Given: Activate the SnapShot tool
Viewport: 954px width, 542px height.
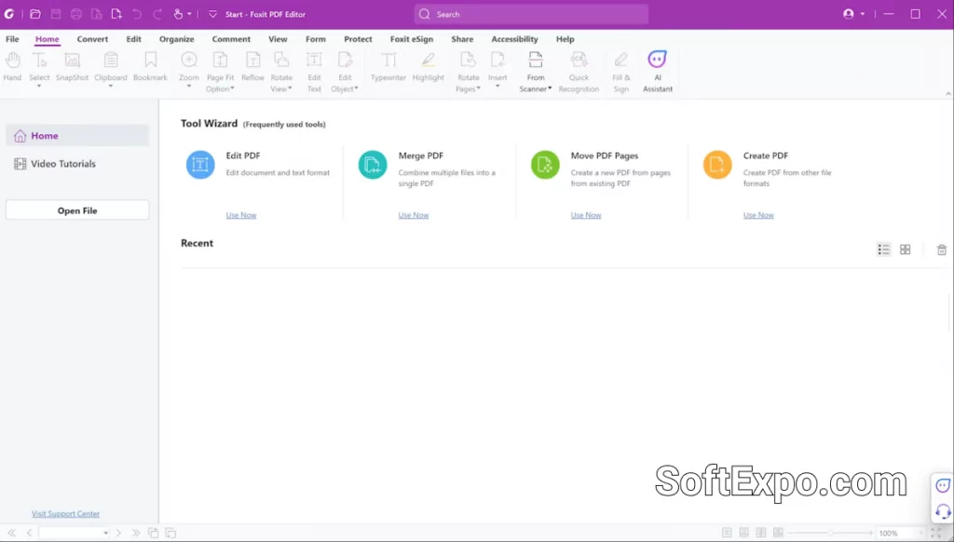Looking at the screenshot, I should coord(72,65).
